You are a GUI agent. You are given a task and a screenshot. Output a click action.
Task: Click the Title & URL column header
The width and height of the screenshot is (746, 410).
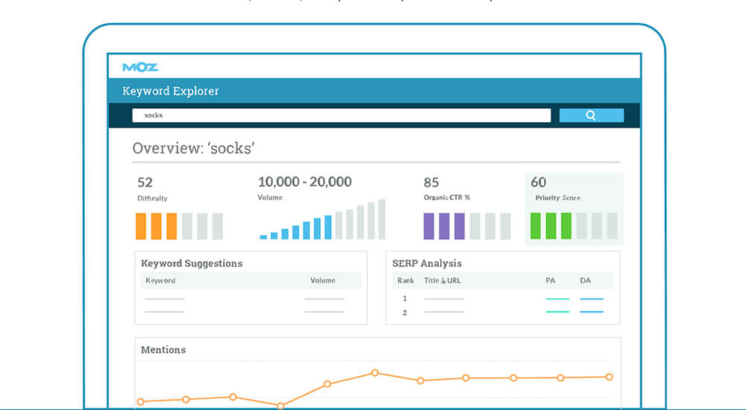[x=442, y=280]
